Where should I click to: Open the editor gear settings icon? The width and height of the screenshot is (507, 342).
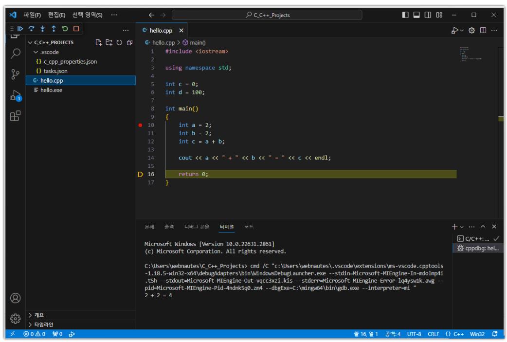472,30
